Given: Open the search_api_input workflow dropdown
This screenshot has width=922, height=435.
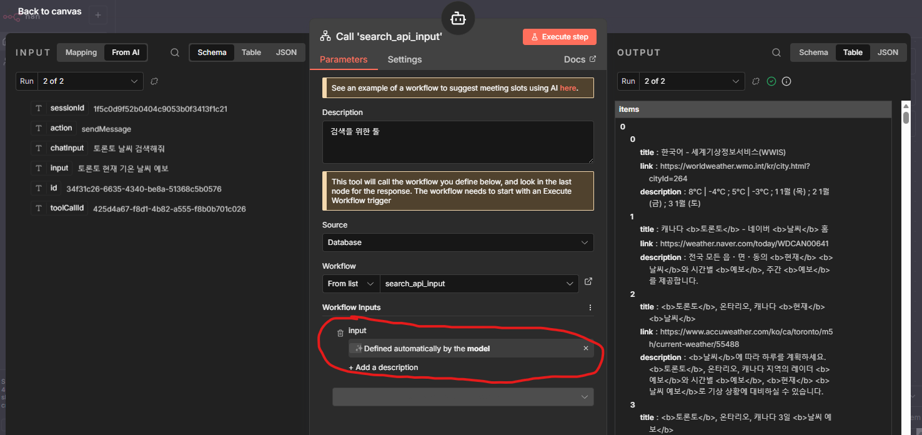Looking at the screenshot, I should click(479, 284).
